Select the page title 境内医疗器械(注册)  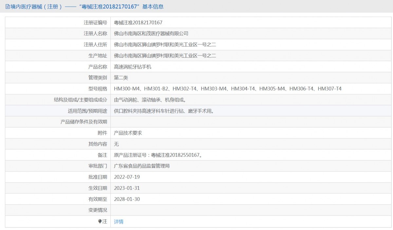point(36,7)
